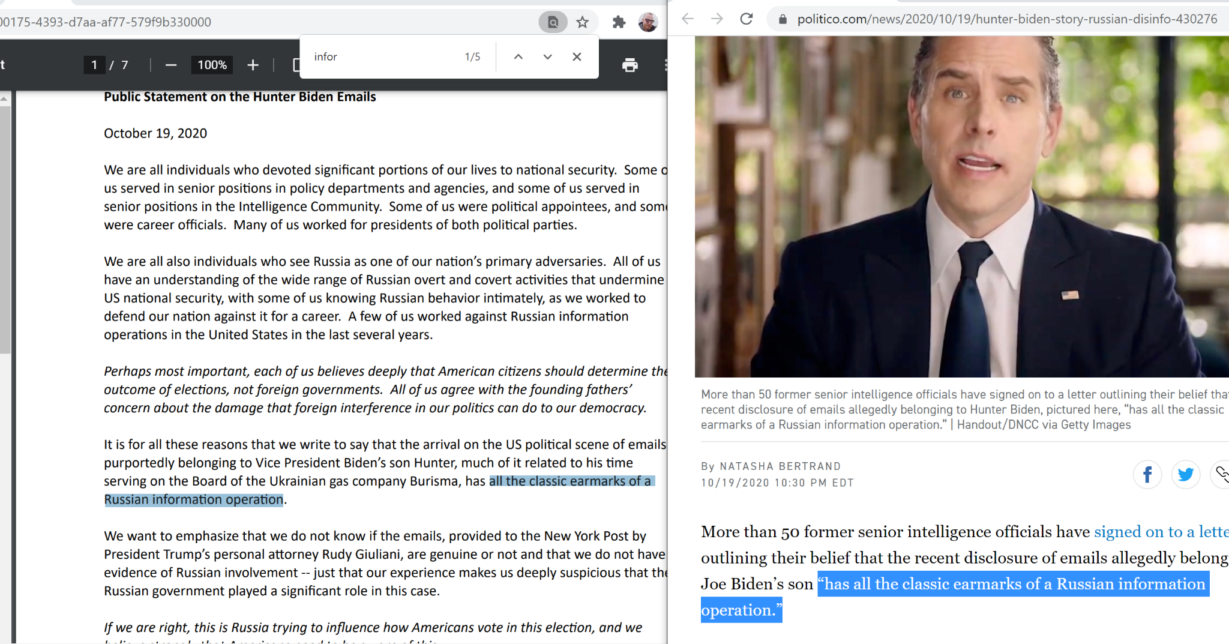Go to previous find result
Viewport: 1229px width, 644px height.
tap(518, 56)
